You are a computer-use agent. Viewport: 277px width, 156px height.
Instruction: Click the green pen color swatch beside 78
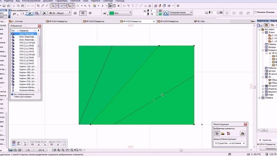click(160, 14)
